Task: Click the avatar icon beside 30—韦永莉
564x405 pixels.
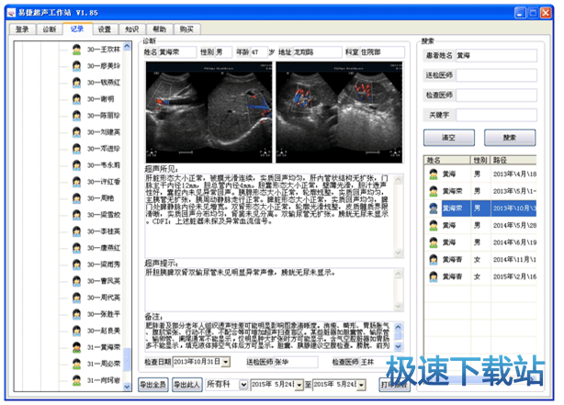Action: point(76,165)
